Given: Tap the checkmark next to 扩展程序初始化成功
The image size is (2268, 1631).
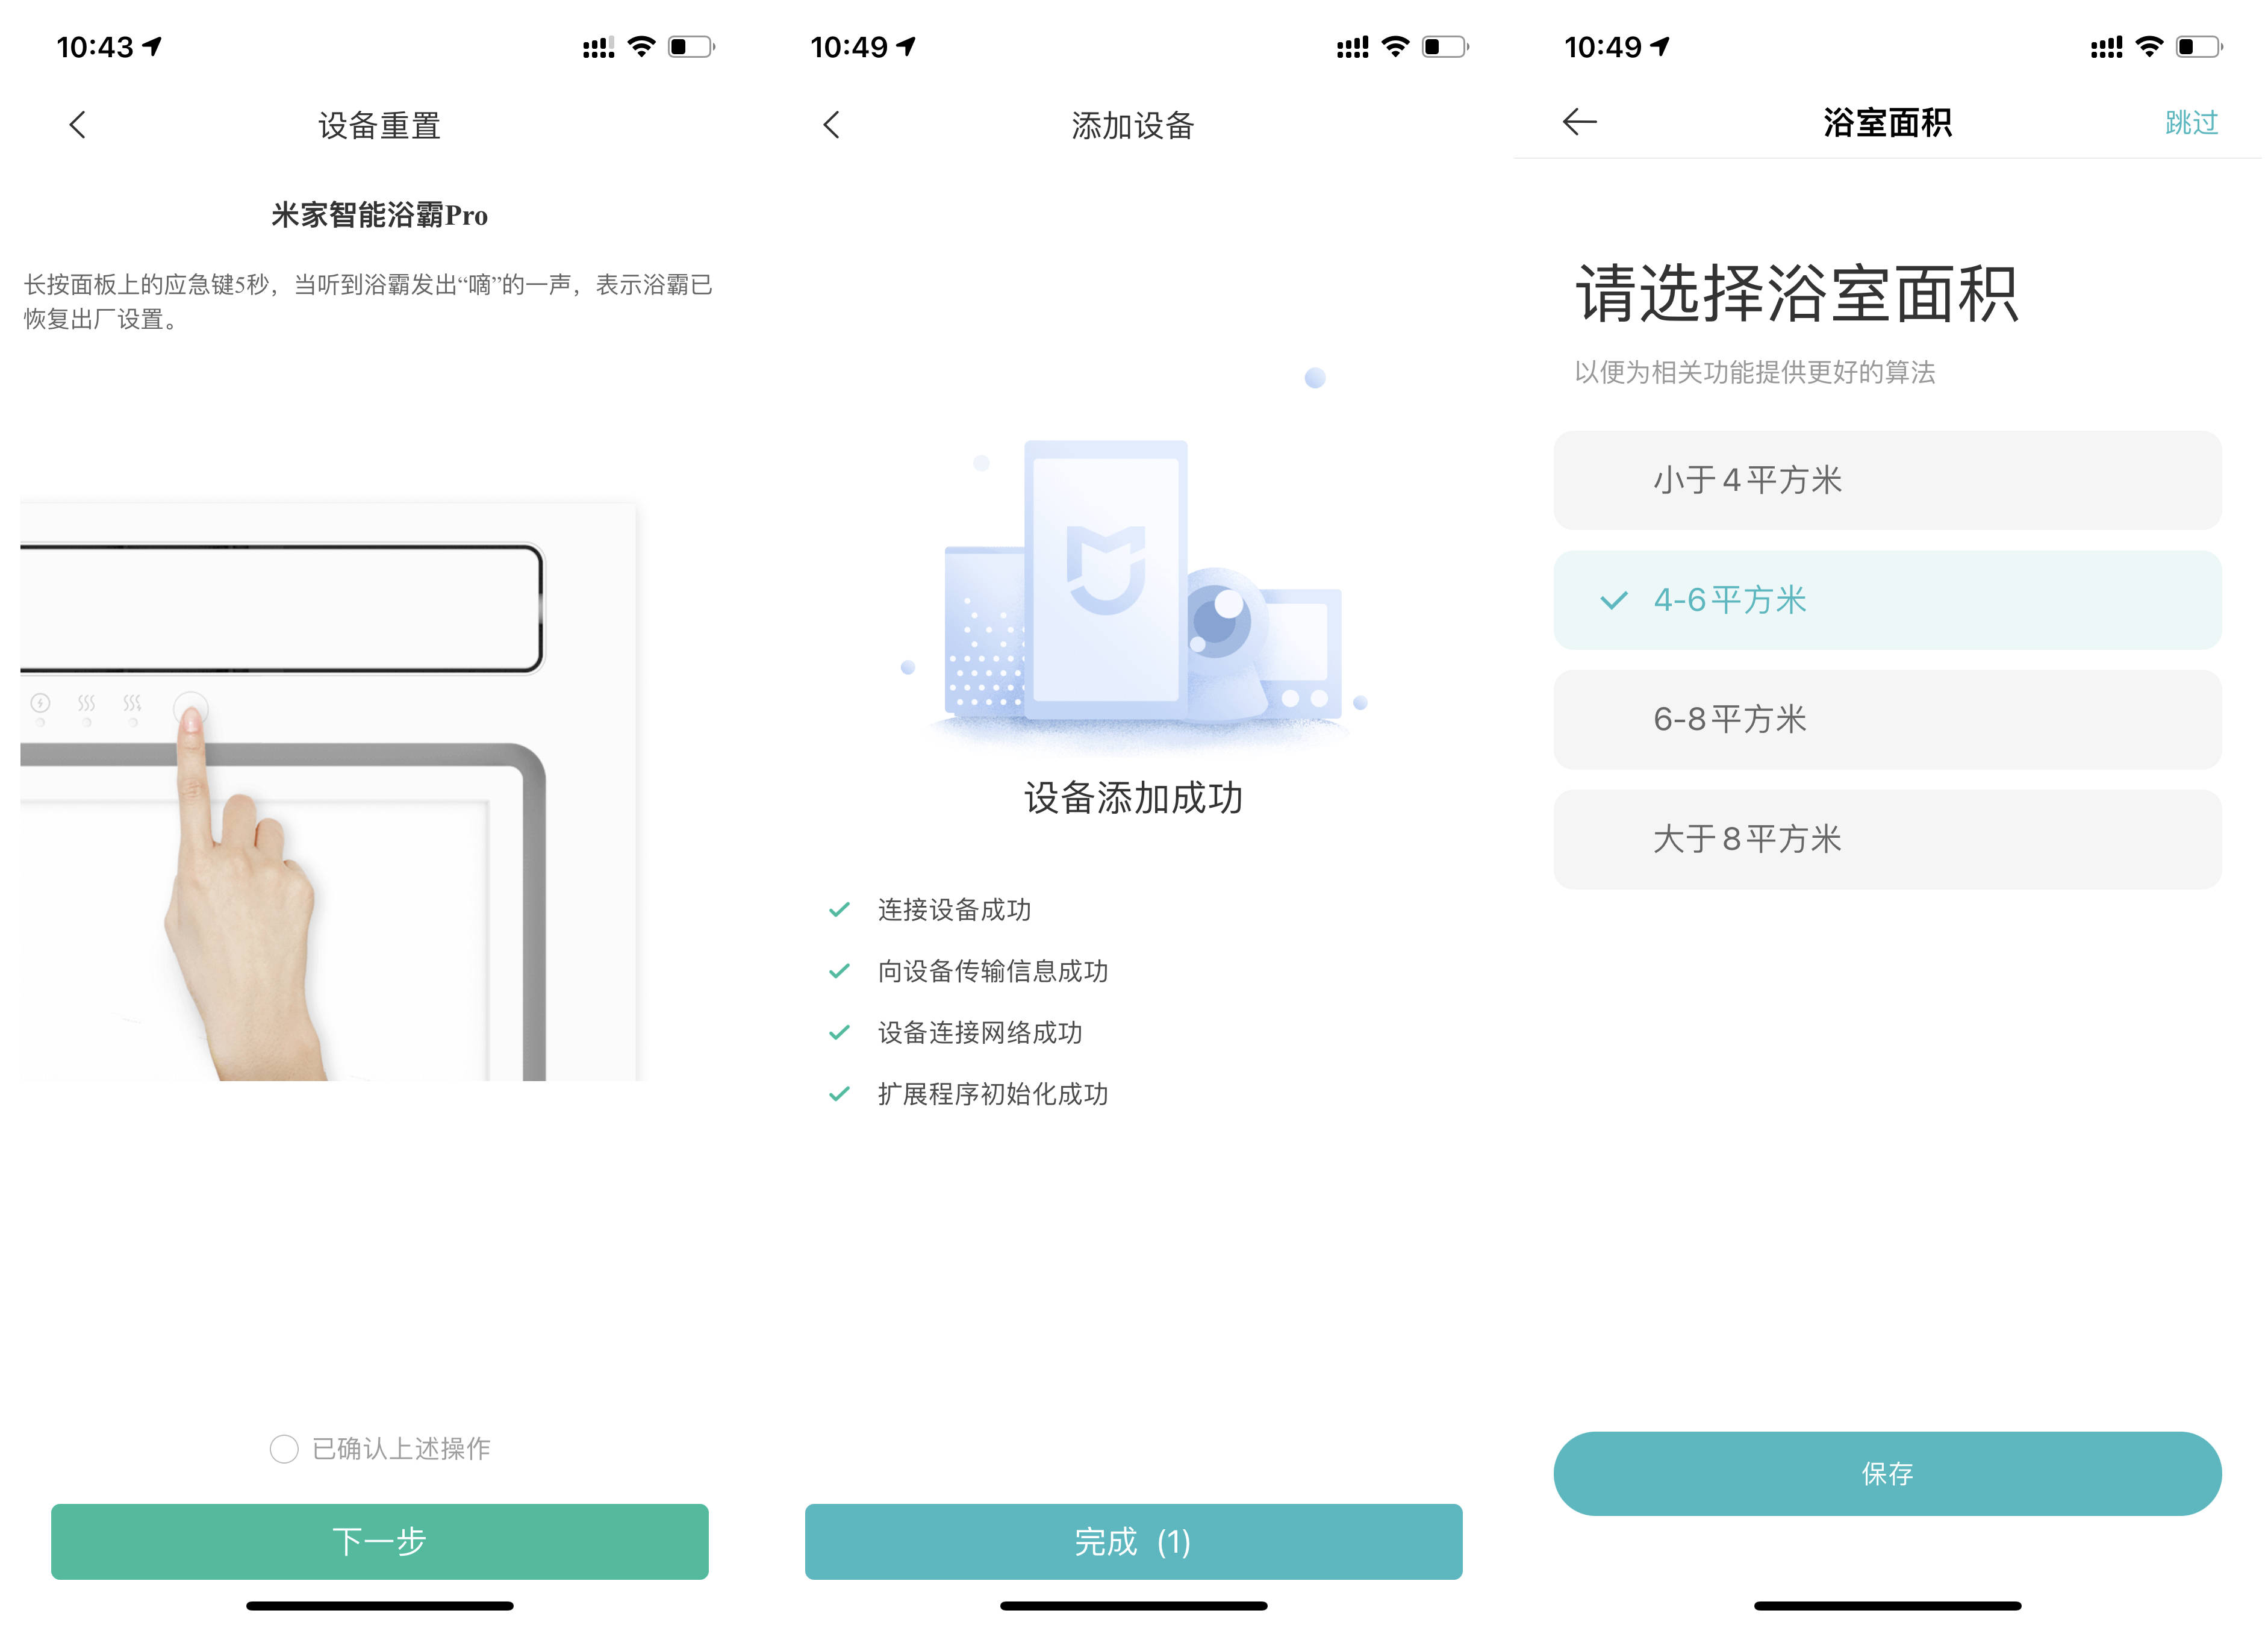Looking at the screenshot, I should click(839, 1094).
